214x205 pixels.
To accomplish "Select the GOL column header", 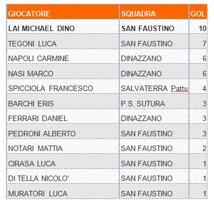I will 198,12.
